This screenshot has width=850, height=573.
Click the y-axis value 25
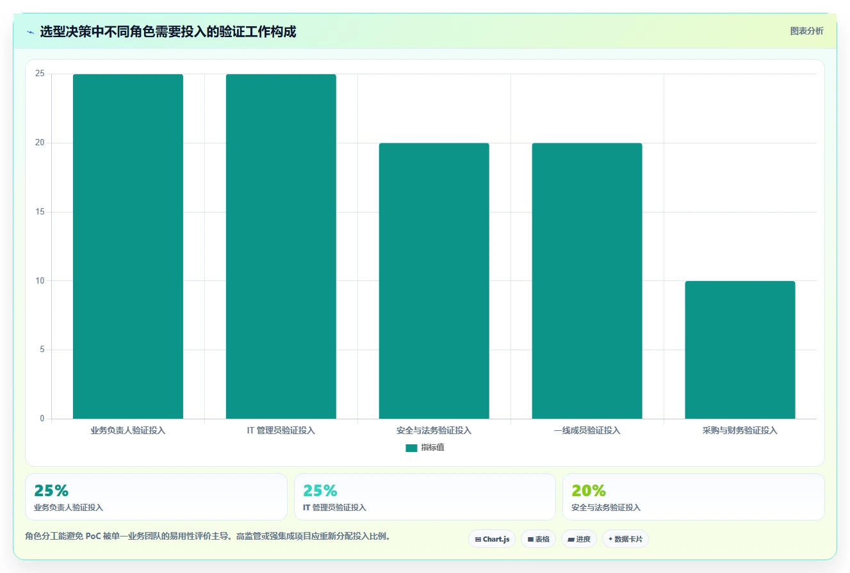[x=40, y=74]
